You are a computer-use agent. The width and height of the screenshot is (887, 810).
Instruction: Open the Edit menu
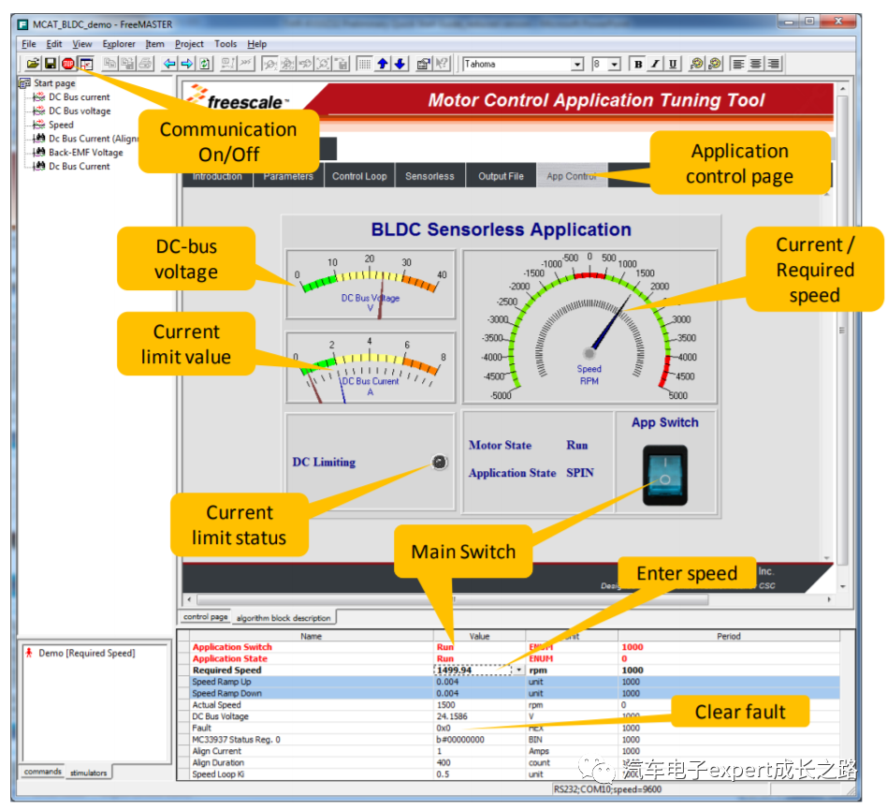(x=54, y=44)
